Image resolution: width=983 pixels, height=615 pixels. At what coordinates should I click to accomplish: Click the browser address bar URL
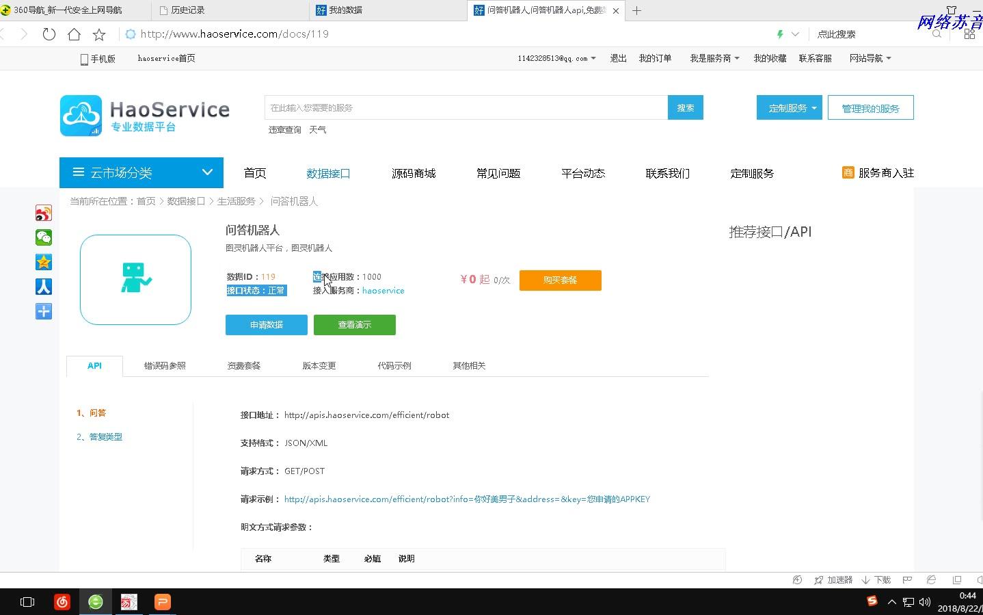(x=234, y=34)
